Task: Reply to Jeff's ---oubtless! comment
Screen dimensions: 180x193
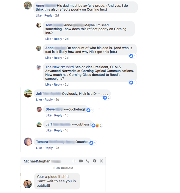Action: pyautogui.click(x=58, y=130)
